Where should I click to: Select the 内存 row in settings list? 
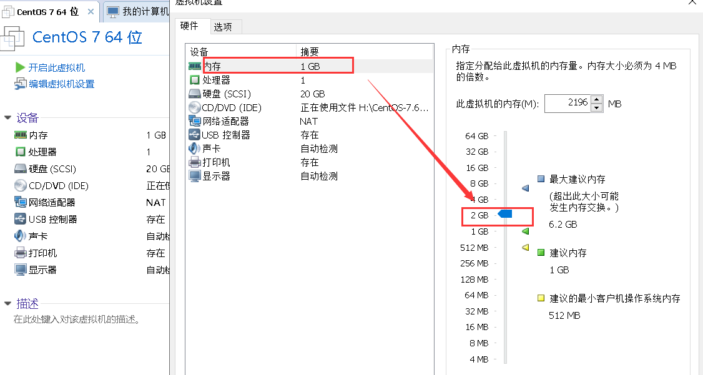(310, 66)
